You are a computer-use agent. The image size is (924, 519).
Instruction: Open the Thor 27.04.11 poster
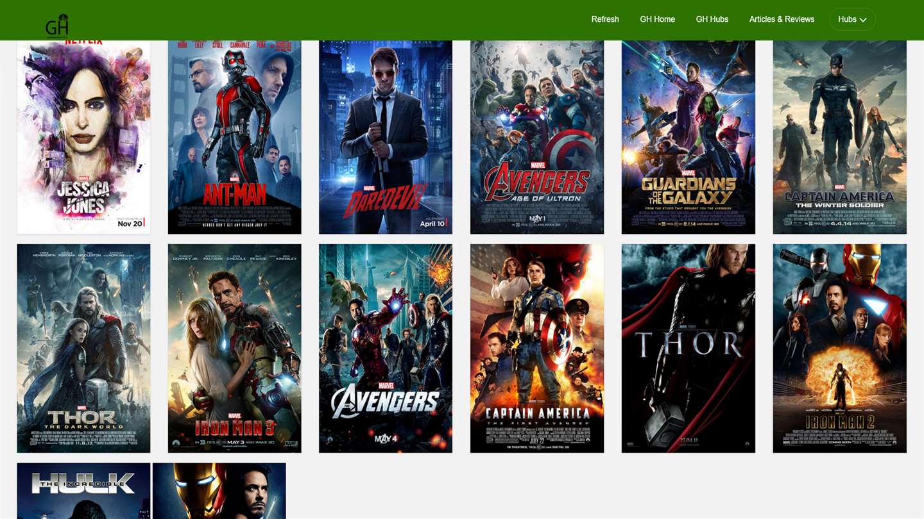tap(689, 349)
